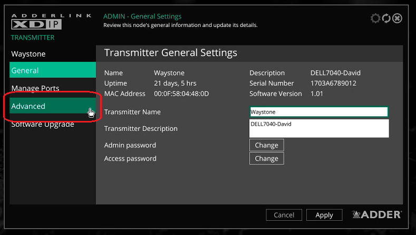Image resolution: width=416 pixels, height=235 pixels.
Task: Go to Manage Ports
Action: tap(35, 88)
